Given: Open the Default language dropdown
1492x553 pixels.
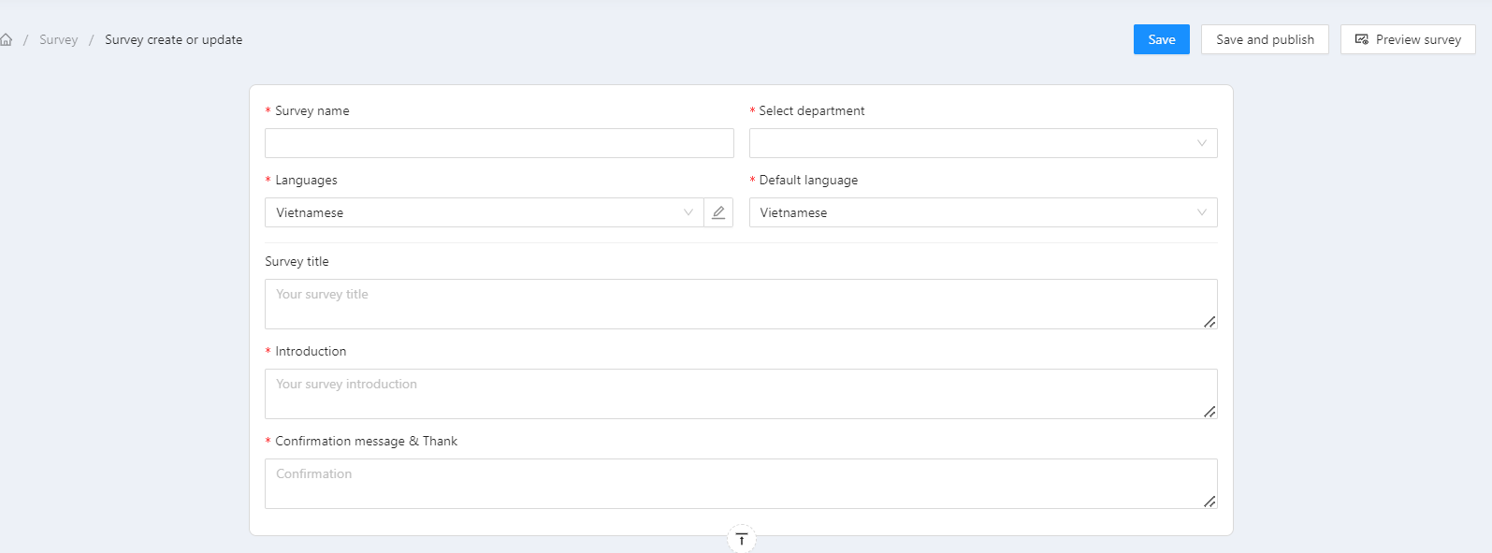Looking at the screenshot, I should 982,212.
